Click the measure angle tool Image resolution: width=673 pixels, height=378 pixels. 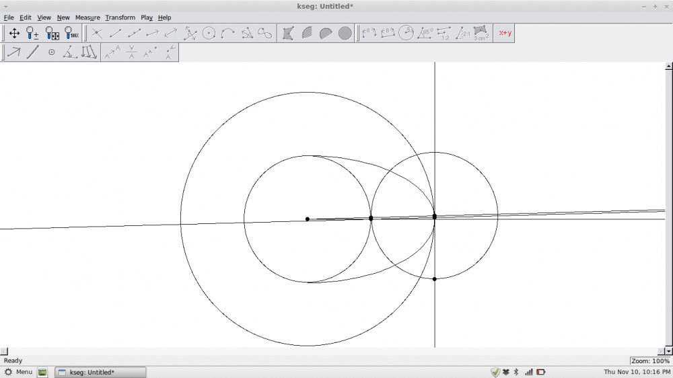point(425,33)
